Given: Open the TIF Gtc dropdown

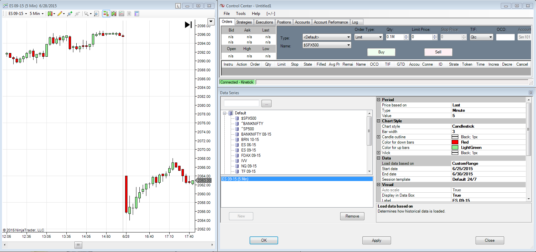Looking at the screenshot, I should tap(481, 37).
